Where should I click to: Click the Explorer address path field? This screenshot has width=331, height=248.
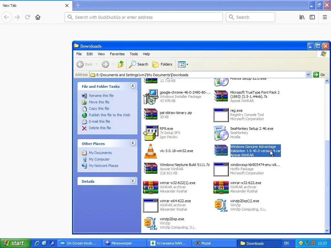tap(198, 75)
